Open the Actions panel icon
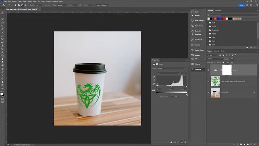This screenshot has width=259, height=146. tap(193, 15)
